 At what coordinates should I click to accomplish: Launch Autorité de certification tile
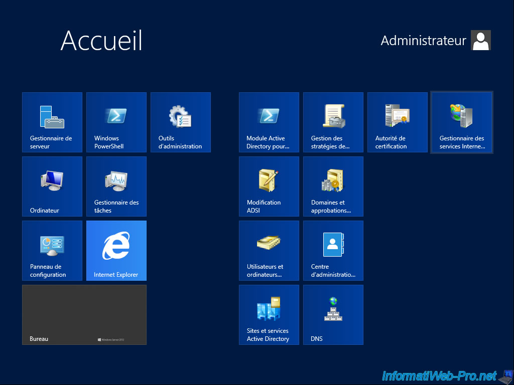point(398,122)
